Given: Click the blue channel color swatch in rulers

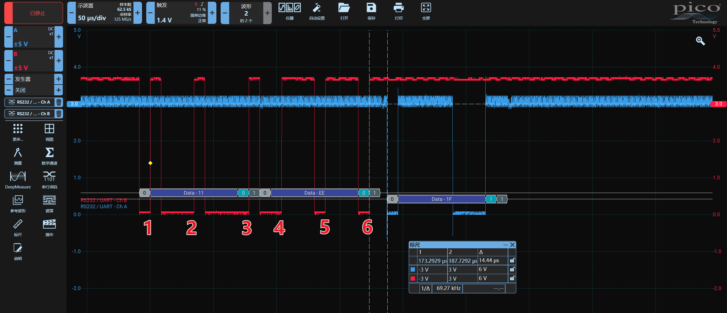Looking at the screenshot, I should [413, 269].
